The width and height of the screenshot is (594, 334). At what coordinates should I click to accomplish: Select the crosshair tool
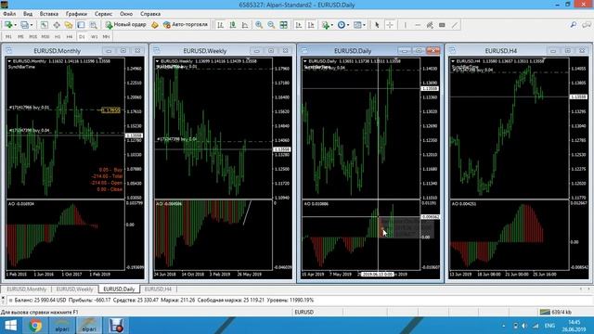pos(390,25)
